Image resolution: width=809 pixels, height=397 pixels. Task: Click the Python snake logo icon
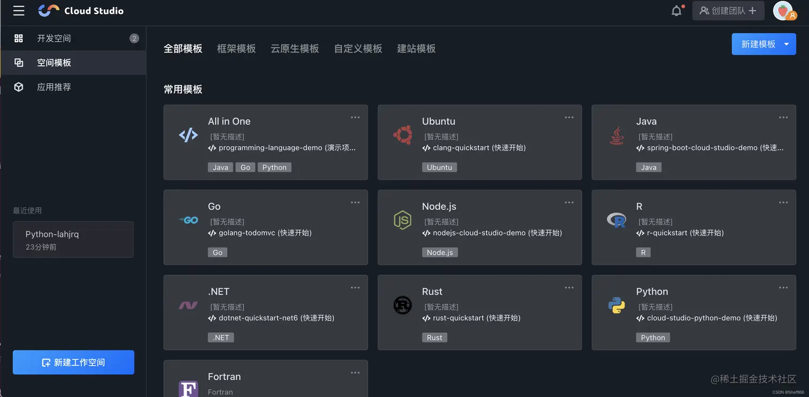pos(617,306)
